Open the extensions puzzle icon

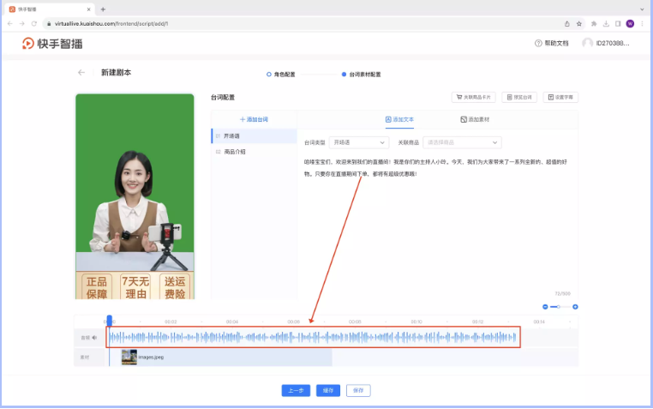(x=594, y=24)
